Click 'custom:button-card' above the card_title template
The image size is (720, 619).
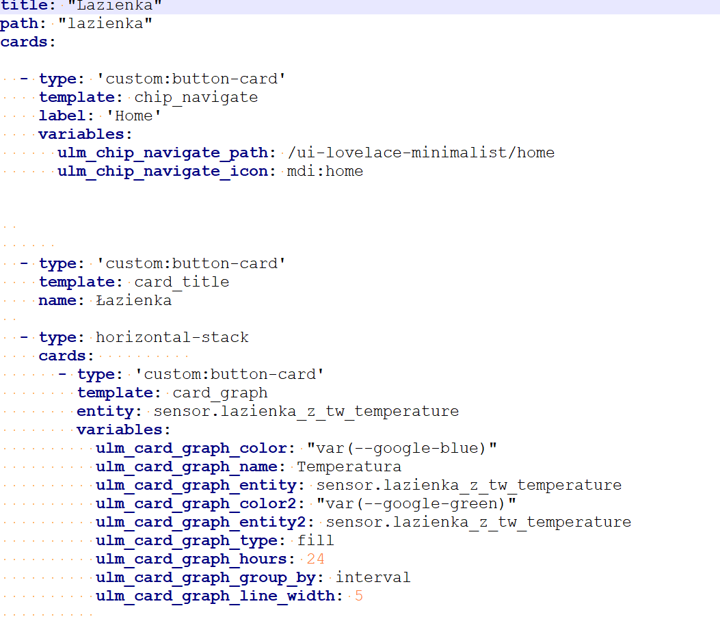(x=191, y=263)
